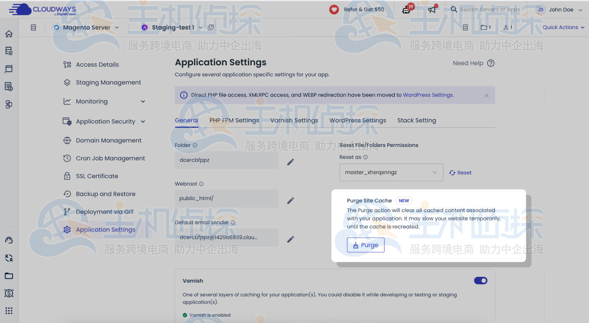
Task: Click the heart Refer icon
Action: pyautogui.click(x=334, y=9)
